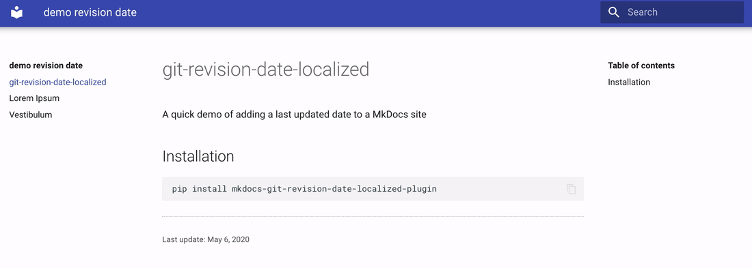Click the book logo icon in header
Screen dimensions: 752x268
pyautogui.click(x=17, y=12)
